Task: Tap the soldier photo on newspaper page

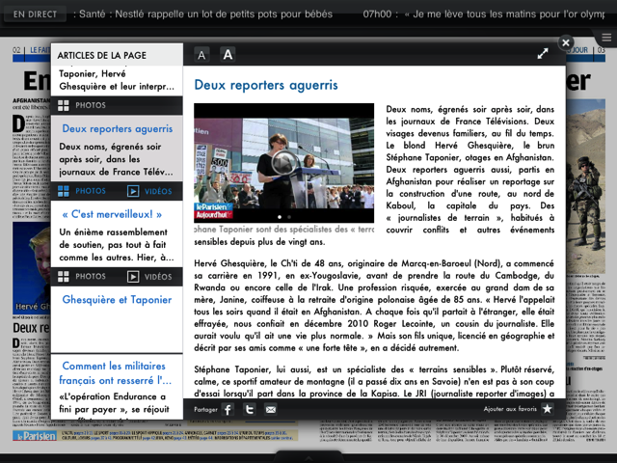Action: point(586,186)
